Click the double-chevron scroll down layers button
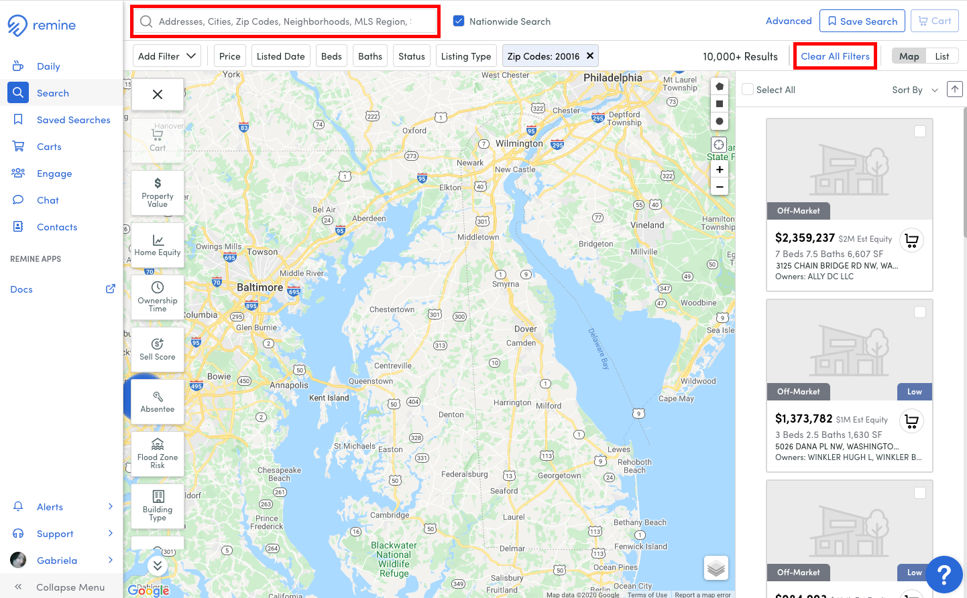 click(x=158, y=566)
